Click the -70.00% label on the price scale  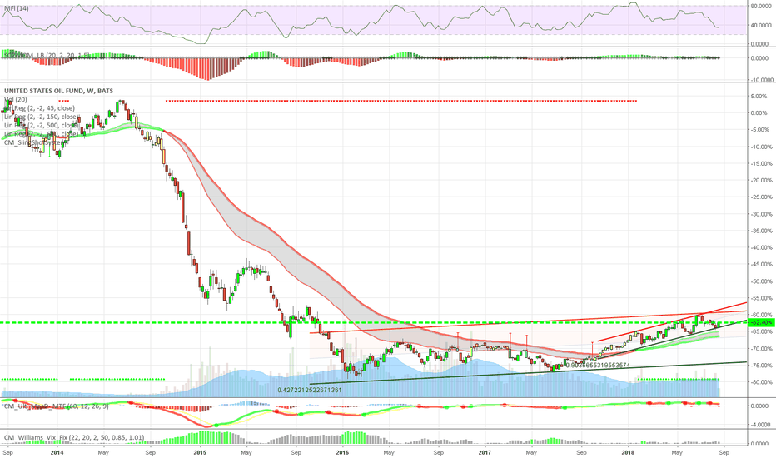click(761, 349)
